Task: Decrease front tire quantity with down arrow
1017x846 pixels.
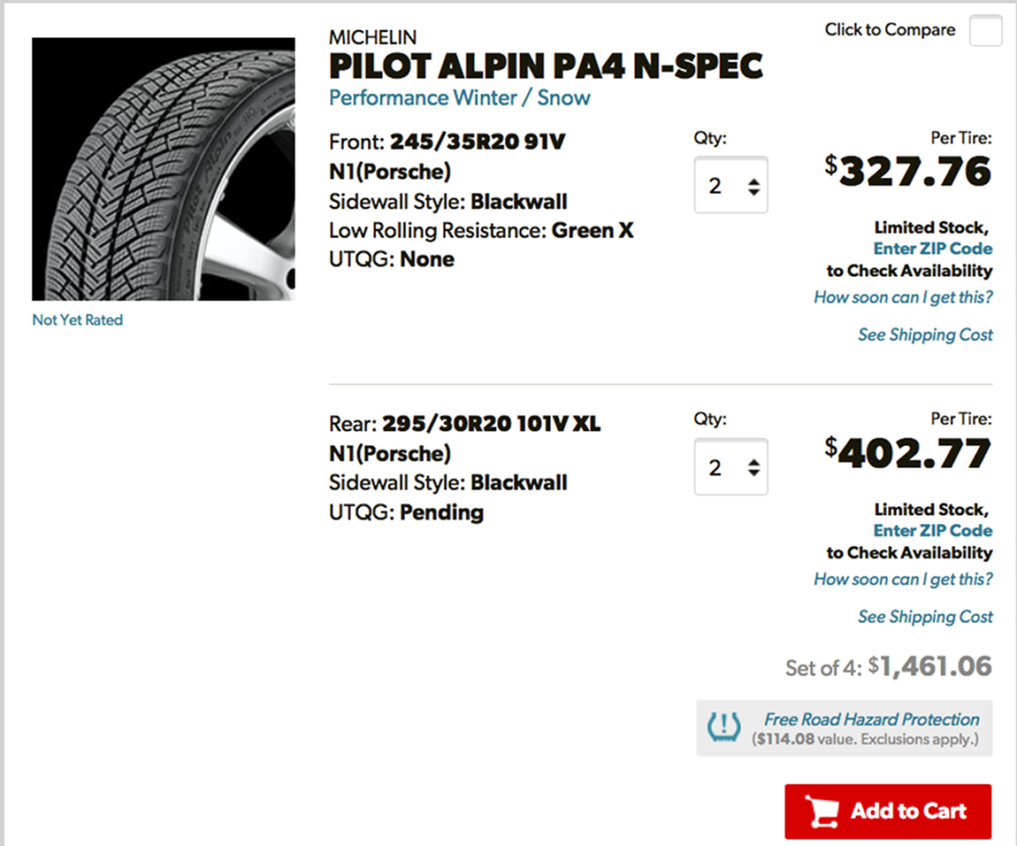Action: [753, 192]
